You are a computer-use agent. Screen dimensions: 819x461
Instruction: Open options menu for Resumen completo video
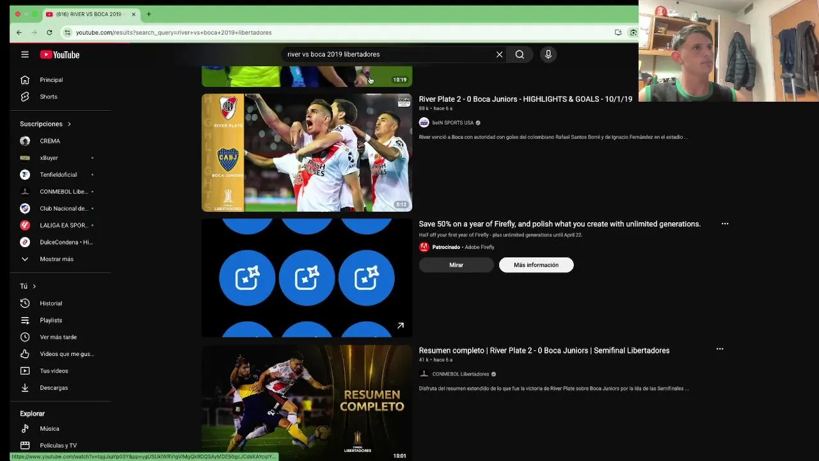(x=720, y=349)
